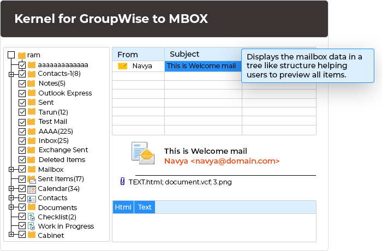The image size is (382, 251).
Task: Switch to the Text preview tab
Action: click(x=145, y=207)
